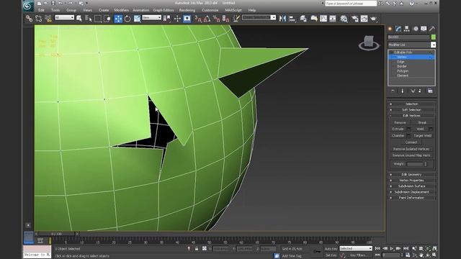Activate the Select and Rotate tool
Image resolution: width=461 pixels, height=259 pixels.
127,19
